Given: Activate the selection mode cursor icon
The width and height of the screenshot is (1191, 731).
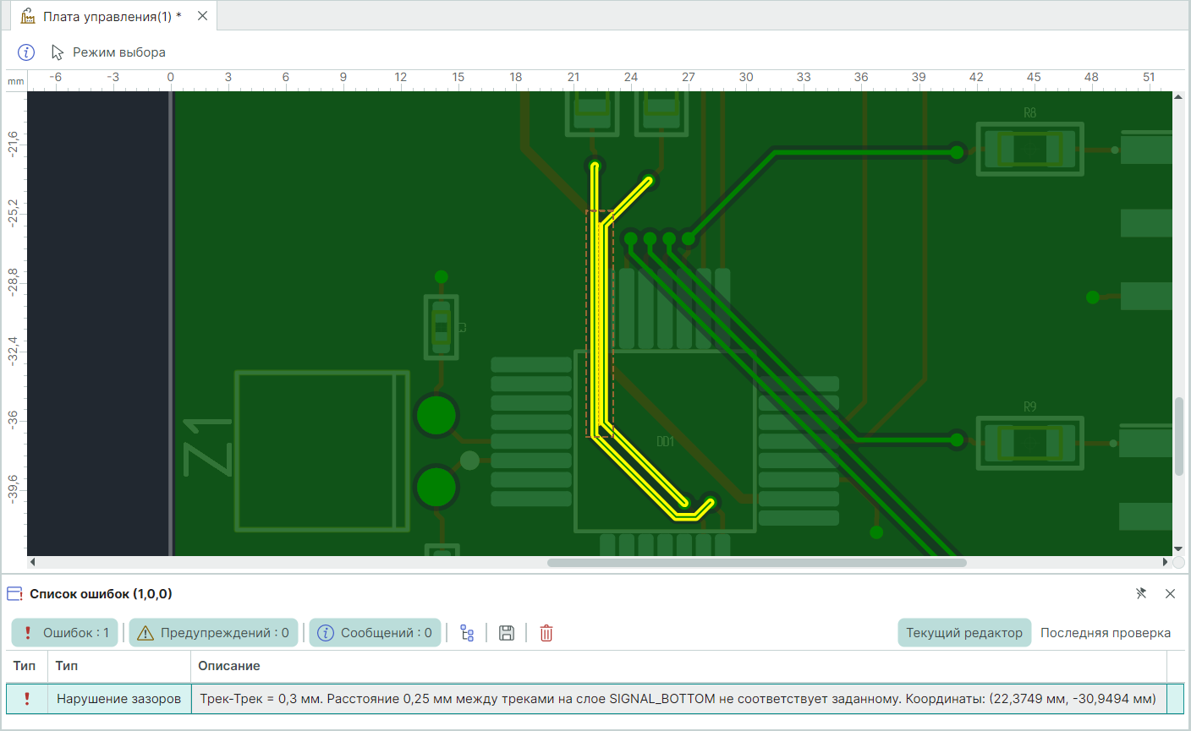Looking at the screenshot, I should (58, 52).
